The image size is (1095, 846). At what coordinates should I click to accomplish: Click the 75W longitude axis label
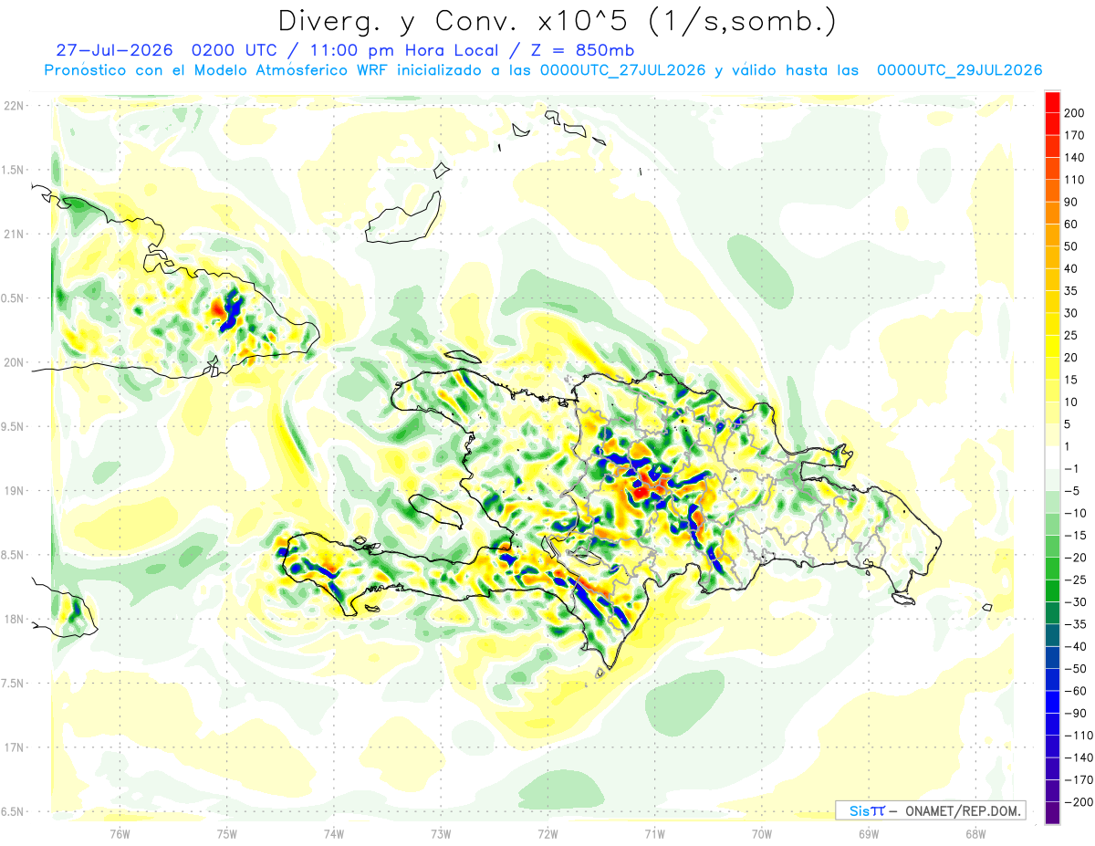[227, 833]
